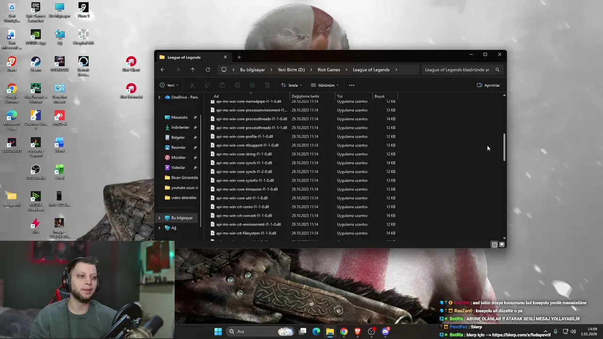Expand the OneDrive tree node
603x339 pixels.
pos(159,97)
